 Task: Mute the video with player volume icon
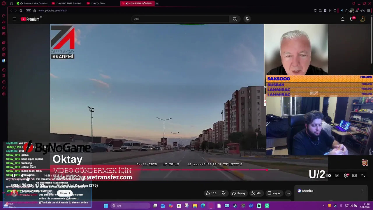point(23,176)
